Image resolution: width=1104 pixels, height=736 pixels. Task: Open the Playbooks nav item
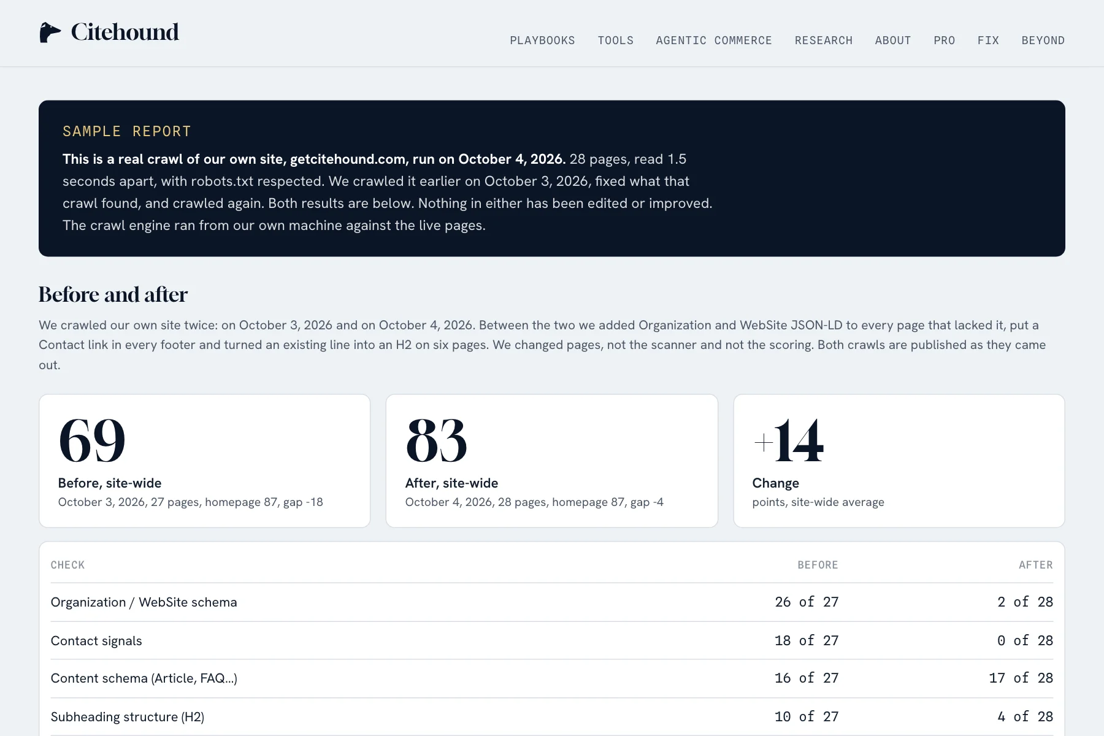pyautogui.click(x=542, y=40)
